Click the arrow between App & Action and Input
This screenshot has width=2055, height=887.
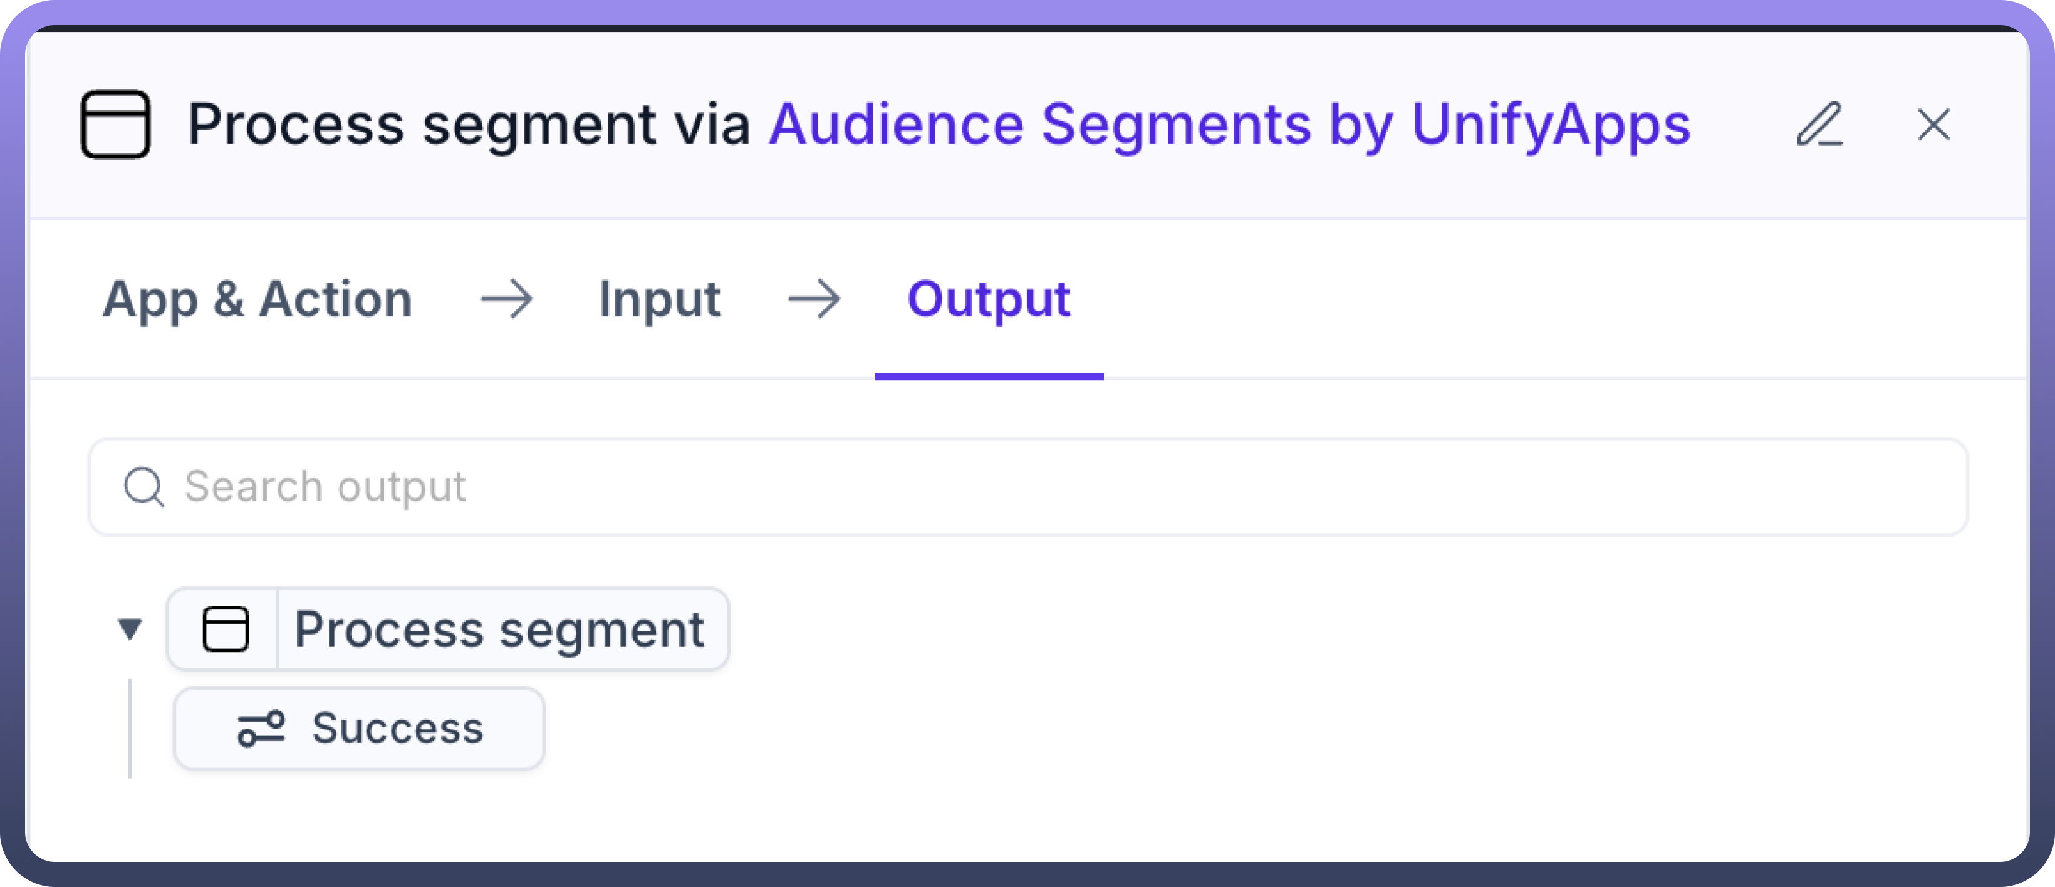pyautogui.click(x=507, y=300)
